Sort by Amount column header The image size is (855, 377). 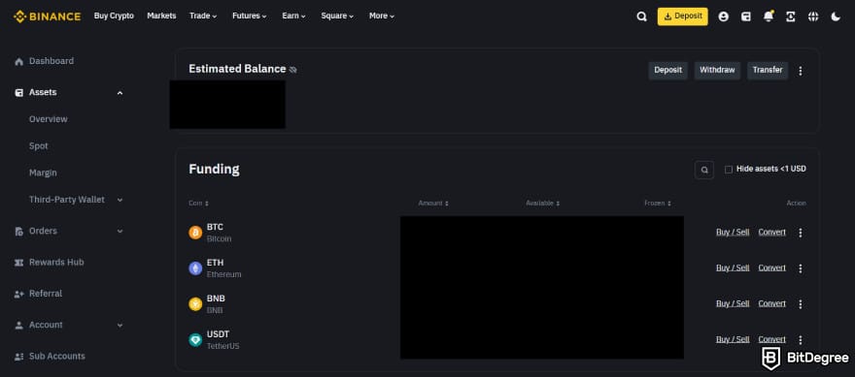(433, 203)
